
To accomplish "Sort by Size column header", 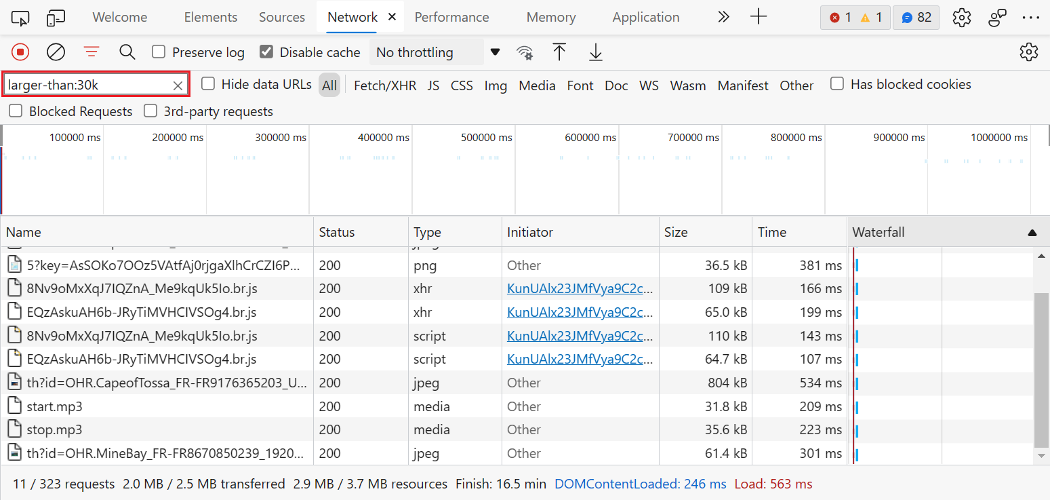I will pos(706,232).
